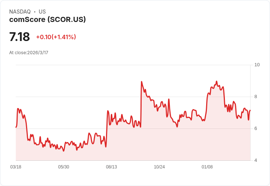The width and height of the screenshot is (270, 186).
Task: Select the 10/24 date on x-axis
Action: [159, 167]
